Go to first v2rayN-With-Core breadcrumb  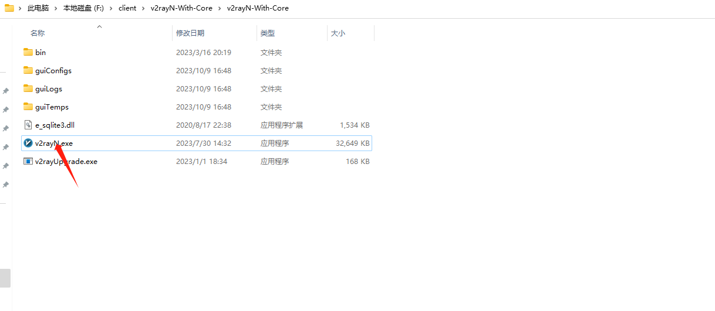click(181, 8)
